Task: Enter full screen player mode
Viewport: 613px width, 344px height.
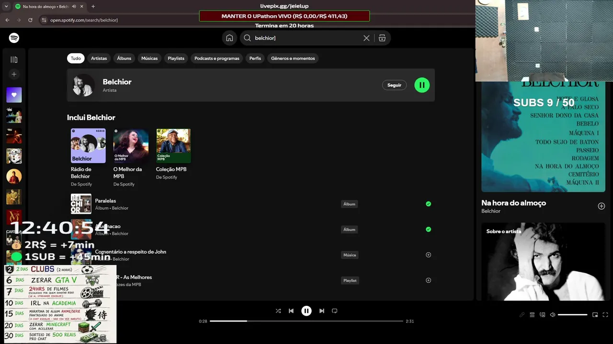Action: tap(605, 315)
